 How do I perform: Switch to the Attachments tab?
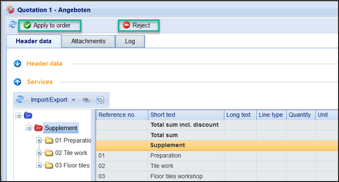tap(88, 41)
